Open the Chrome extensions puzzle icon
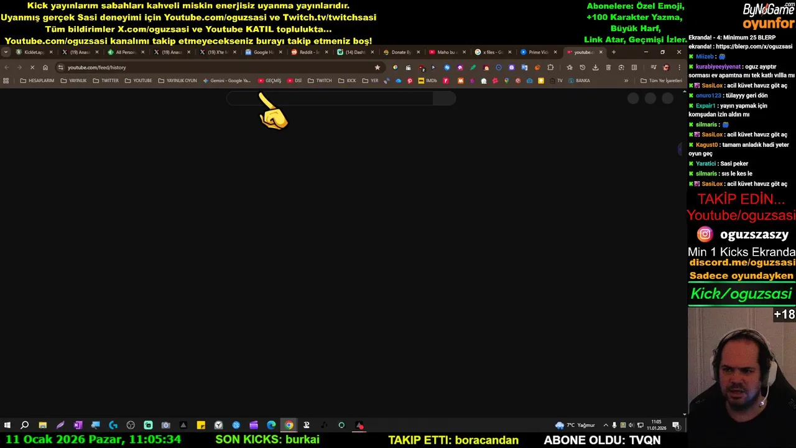Screen dimensions: 796x448 (550, 67)
